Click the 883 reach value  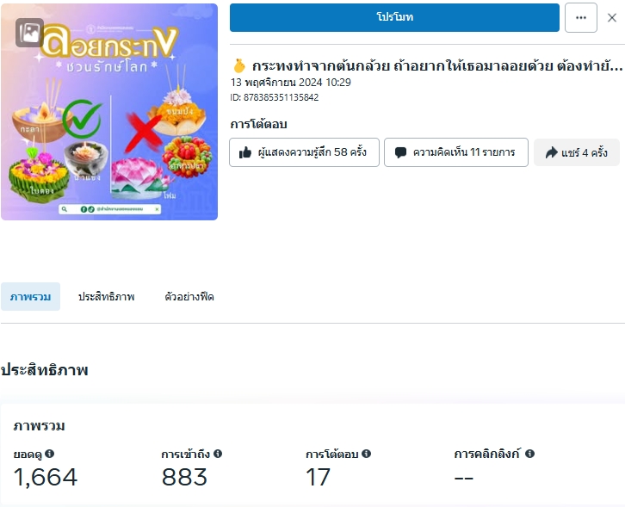pos(184,477)
